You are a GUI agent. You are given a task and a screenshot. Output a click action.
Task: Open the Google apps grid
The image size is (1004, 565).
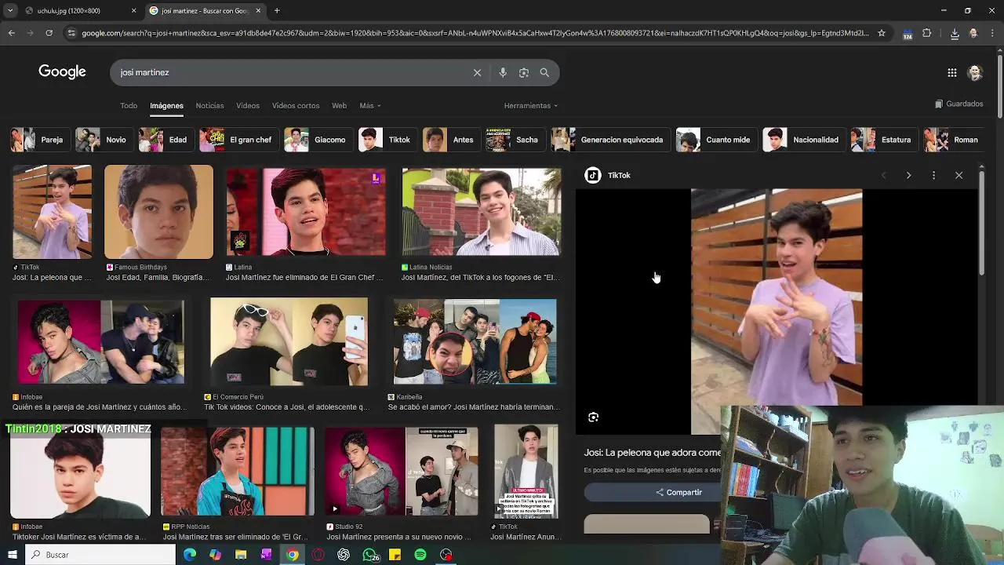pyautogui.click(x=952, y=73)
